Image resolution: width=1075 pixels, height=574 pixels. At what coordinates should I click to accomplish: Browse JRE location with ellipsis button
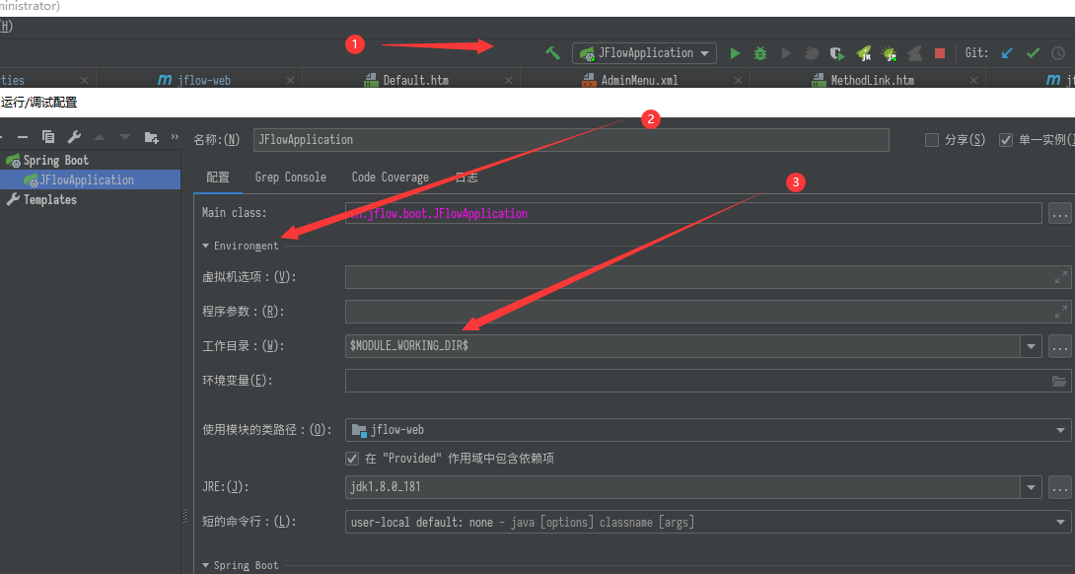tap(1060, 487)
